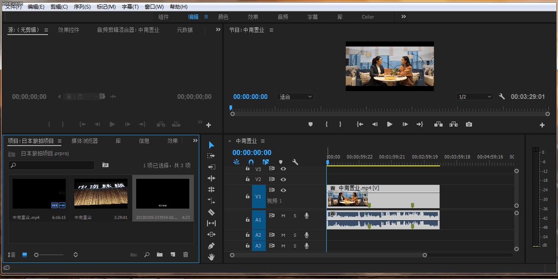This screenshot has height=279, width=558.
Task: Click the trash icon in project panel
Action: click(185, 255)
